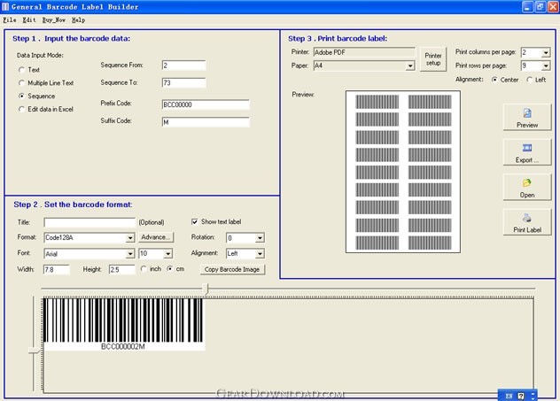The width and height of the screenshot is (560, 401).
Task: Click the Print Label printer icon
Action: [527, 218]
